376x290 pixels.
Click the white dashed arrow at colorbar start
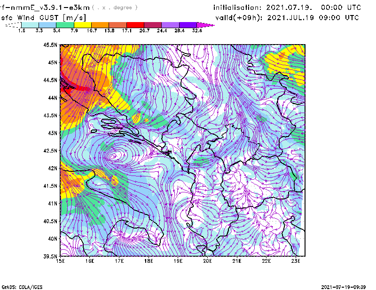13,25
